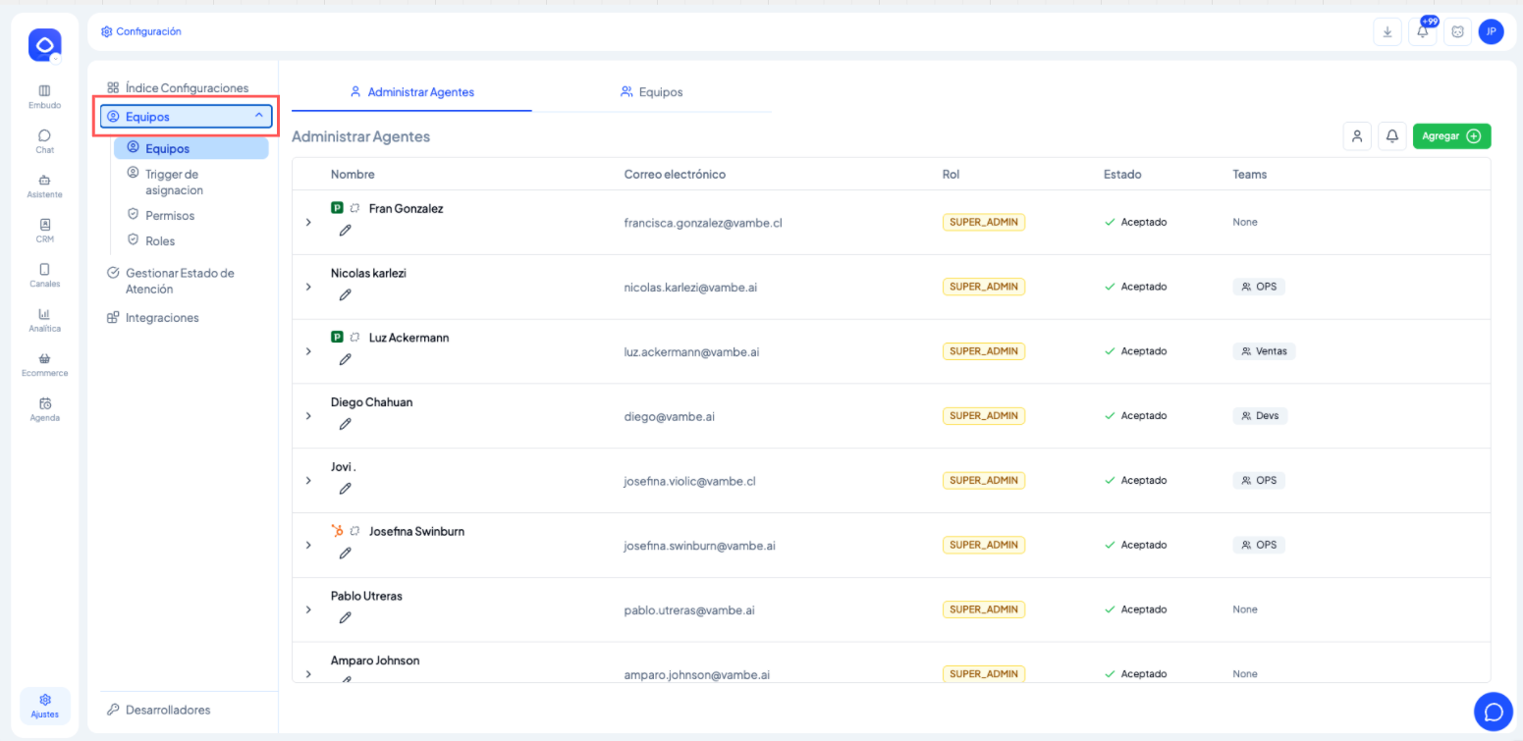Select the Administrar Agentes tab
Viewport: 1523px width, 741px height.
[x=411, y=92]
